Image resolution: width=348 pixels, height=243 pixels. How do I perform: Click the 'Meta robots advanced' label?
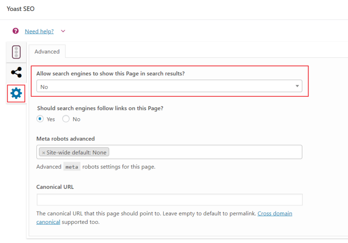(x=65, y=139)
